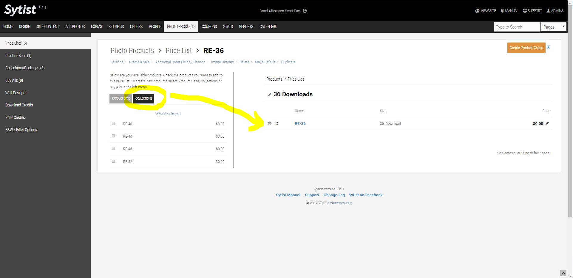573x278 pixels.
Task: Click the View Site globe icon
Action: 477,11
